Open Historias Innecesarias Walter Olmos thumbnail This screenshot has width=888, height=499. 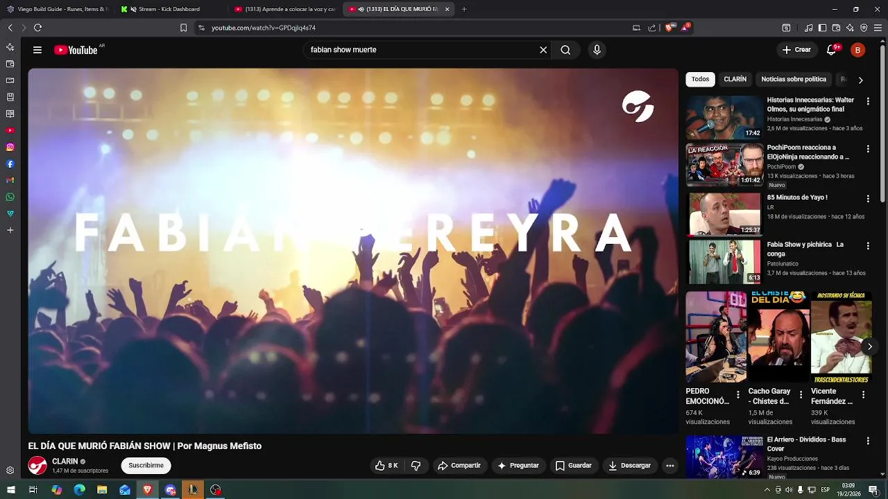[724, 117]
